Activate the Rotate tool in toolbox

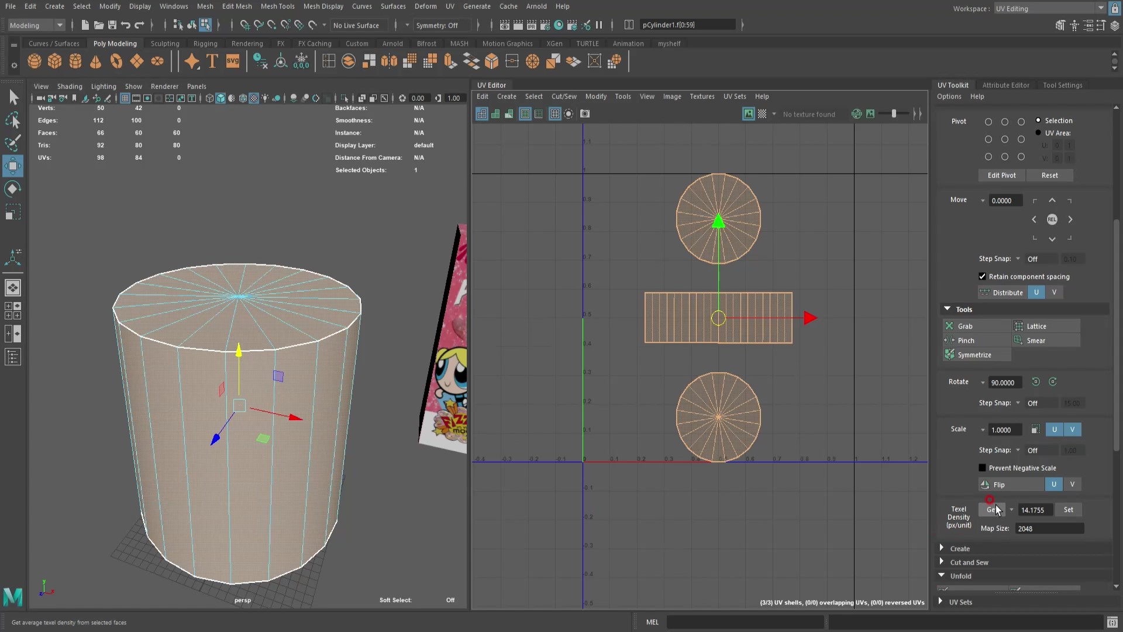[x=13, y=189]
